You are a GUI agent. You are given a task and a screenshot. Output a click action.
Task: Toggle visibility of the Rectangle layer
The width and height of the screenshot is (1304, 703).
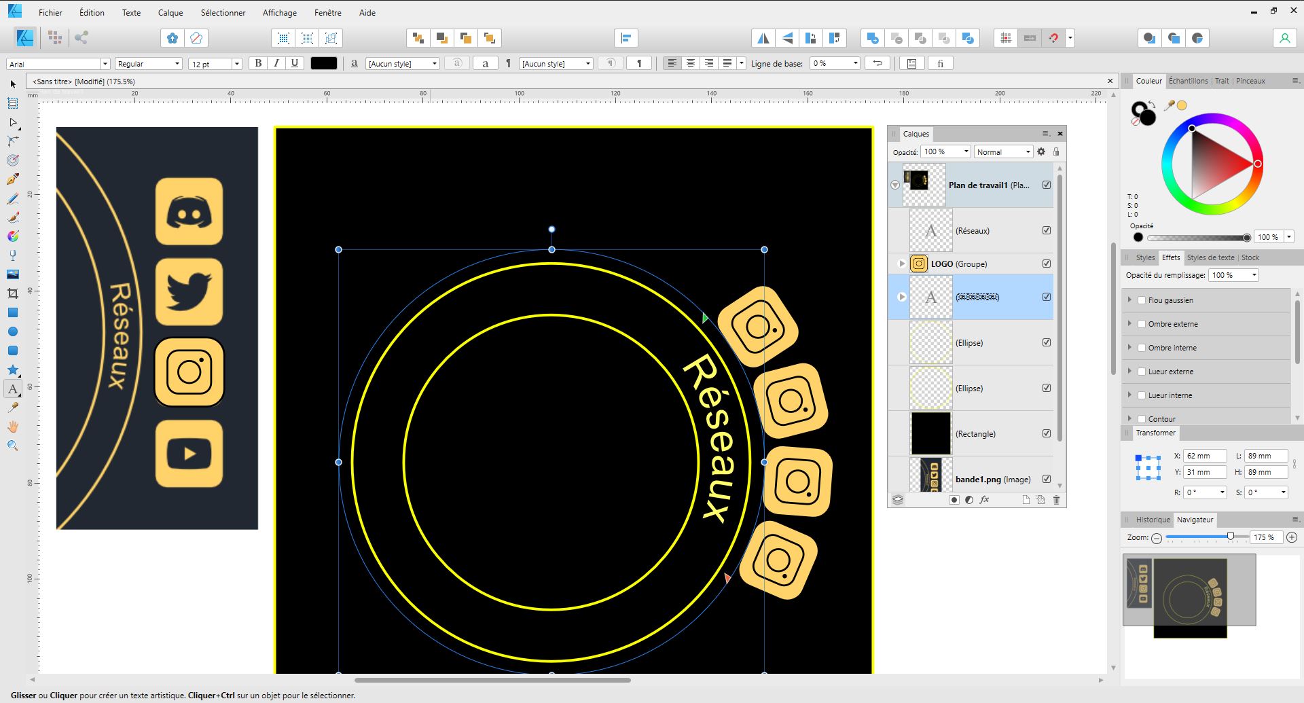1047,433
